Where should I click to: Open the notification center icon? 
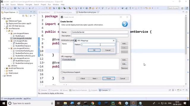point(185,103)
